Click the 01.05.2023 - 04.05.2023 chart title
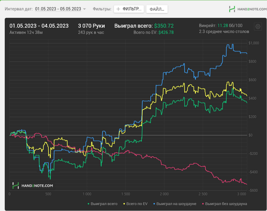Screen dimensions: 267x211 [x=39, y=26]
